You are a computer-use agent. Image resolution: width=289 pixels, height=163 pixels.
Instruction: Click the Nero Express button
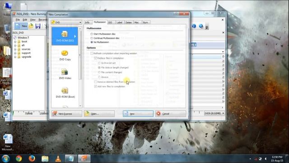(x=66, y=114)
